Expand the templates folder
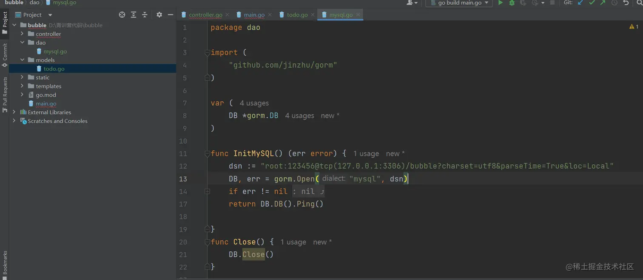643x280 pixels. click(x=22, y=86)
